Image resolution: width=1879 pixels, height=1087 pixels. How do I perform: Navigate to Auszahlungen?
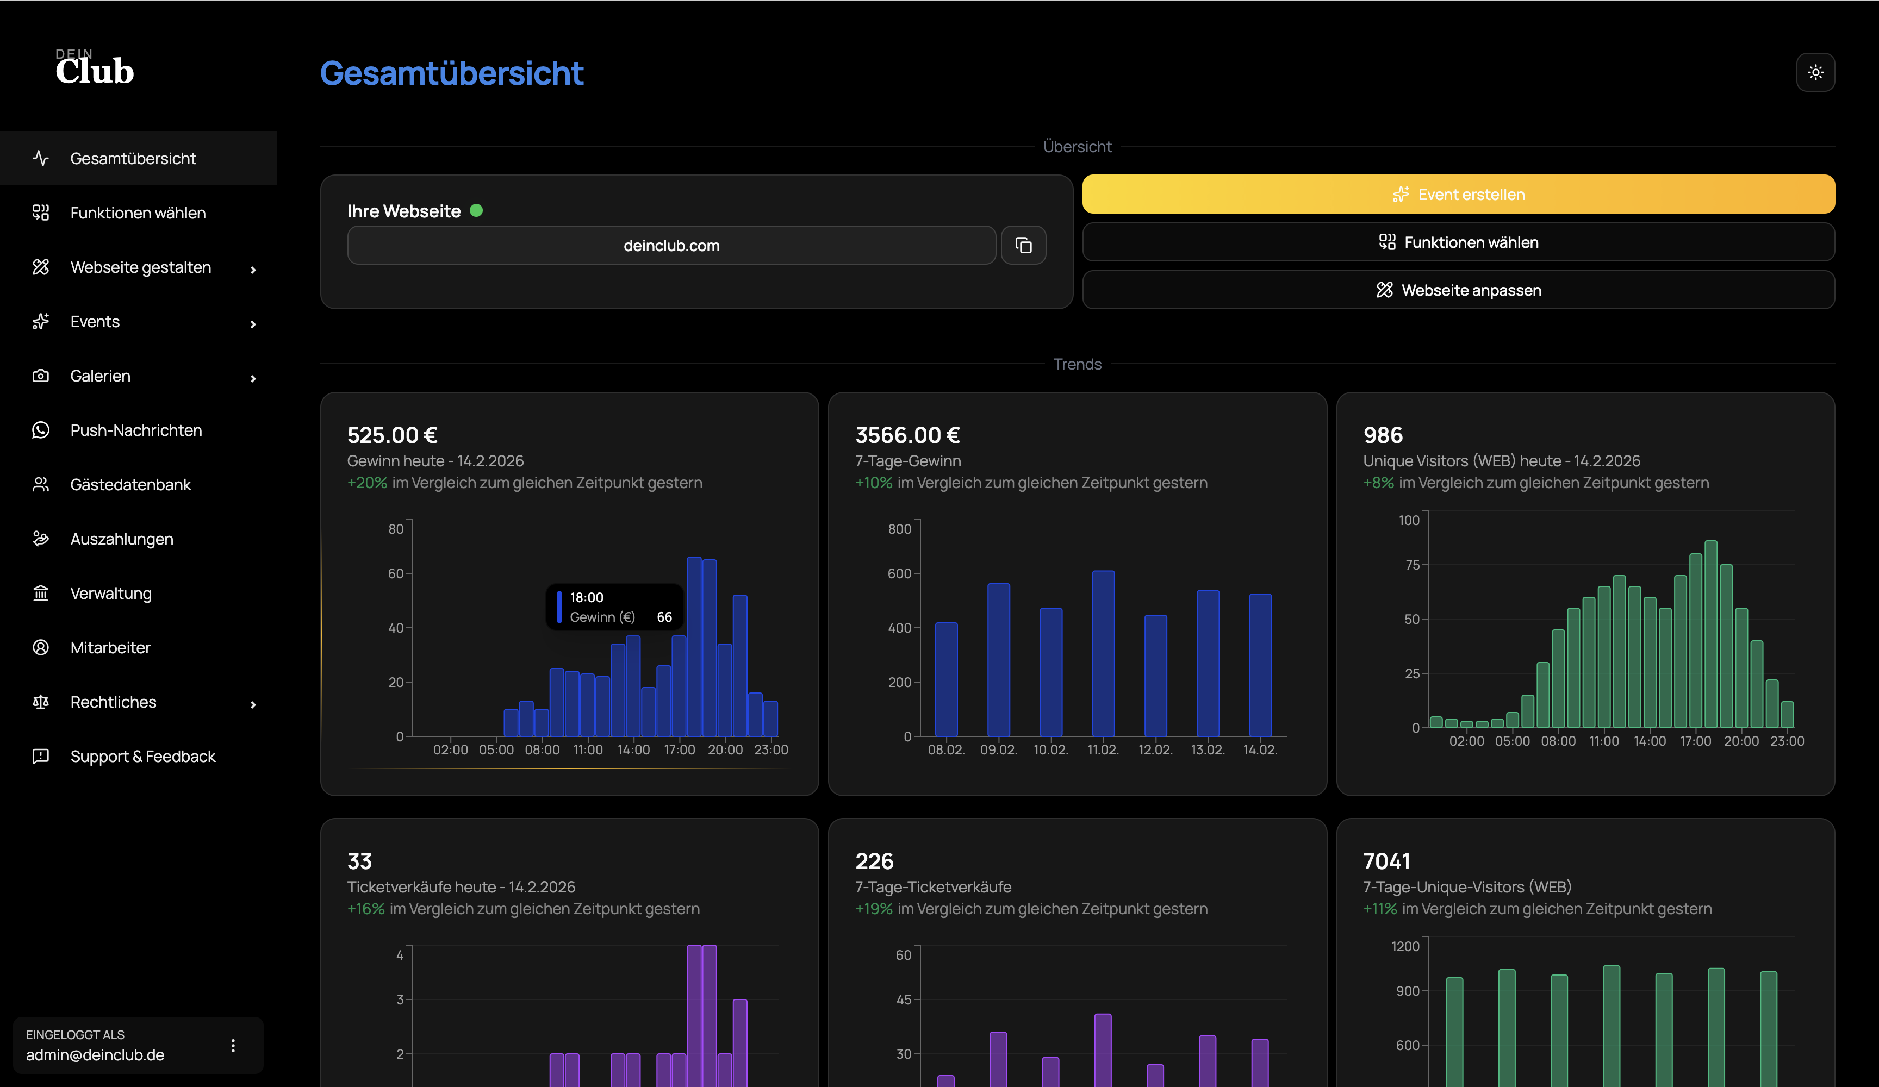tap(139, 538)
